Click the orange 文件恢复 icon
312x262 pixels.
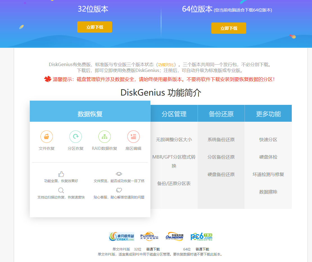[x=47, y=137]
